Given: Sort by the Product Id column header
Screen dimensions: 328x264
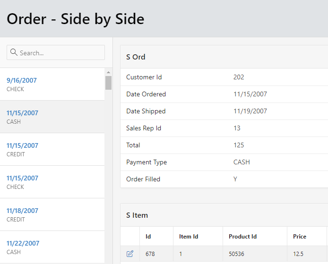Looking at the screenshot, I should (242, 237).
